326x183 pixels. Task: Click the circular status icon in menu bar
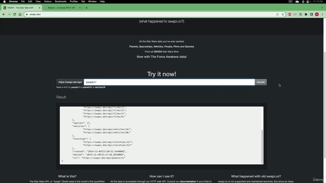pyautogui.click(x=303, y=2)
